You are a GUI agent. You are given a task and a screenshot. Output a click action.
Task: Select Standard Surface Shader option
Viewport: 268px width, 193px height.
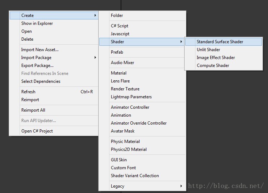(224, 42)
